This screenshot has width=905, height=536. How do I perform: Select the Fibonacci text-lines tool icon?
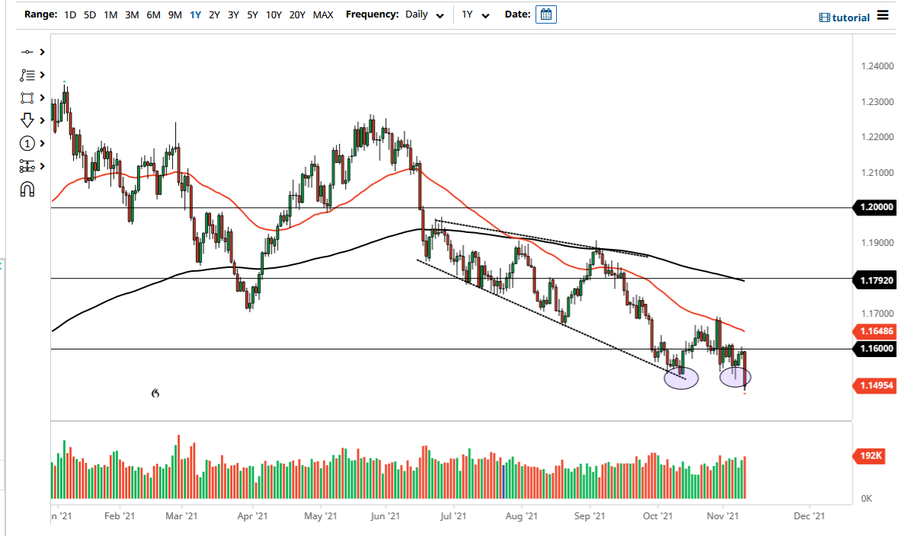point(27,75)
